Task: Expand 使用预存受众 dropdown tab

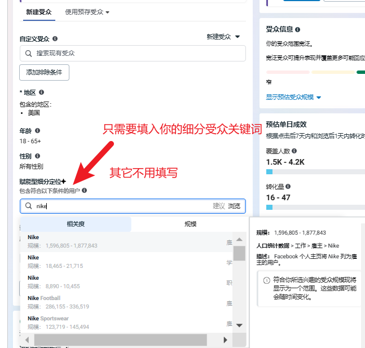Action: 87,12
